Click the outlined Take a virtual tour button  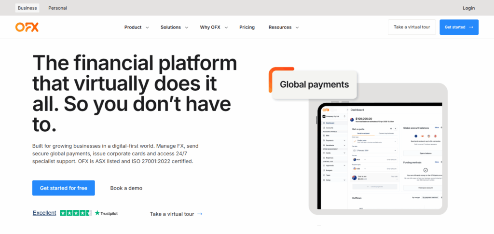[412, 27]
